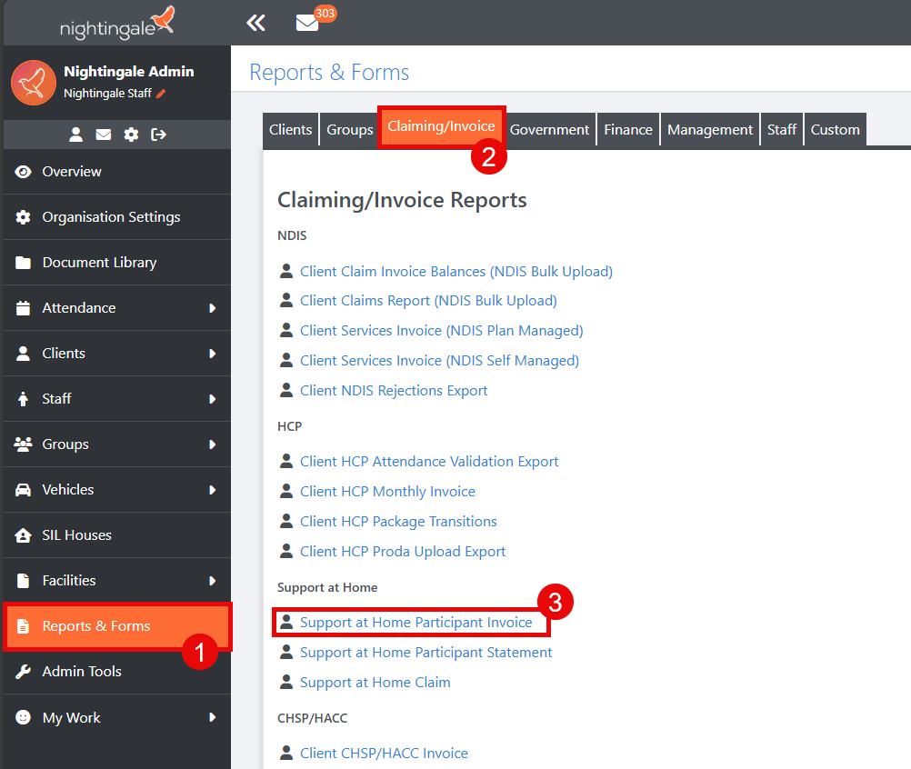
Task: Click the Nightingale logo
Action: tap(116, 23)
